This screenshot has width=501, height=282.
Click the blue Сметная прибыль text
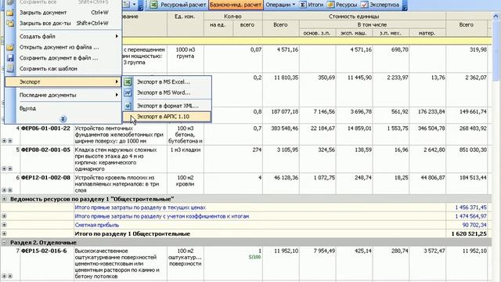(97, 225)
